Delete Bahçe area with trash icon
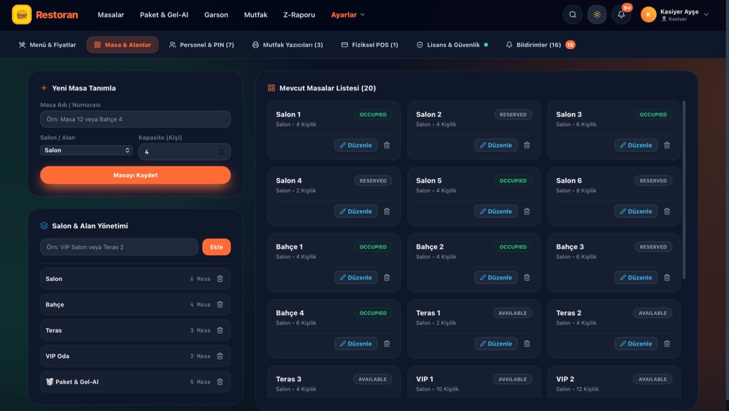The image size is (729, 411). (220, 304)
